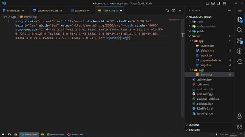
Task: Open the Explorer view in activity bar
Action: coord(240,19)
